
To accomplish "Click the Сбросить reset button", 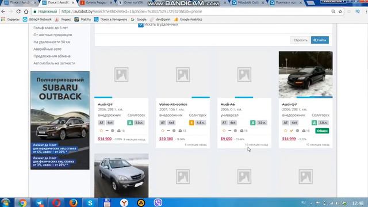I will pos(300,40).
